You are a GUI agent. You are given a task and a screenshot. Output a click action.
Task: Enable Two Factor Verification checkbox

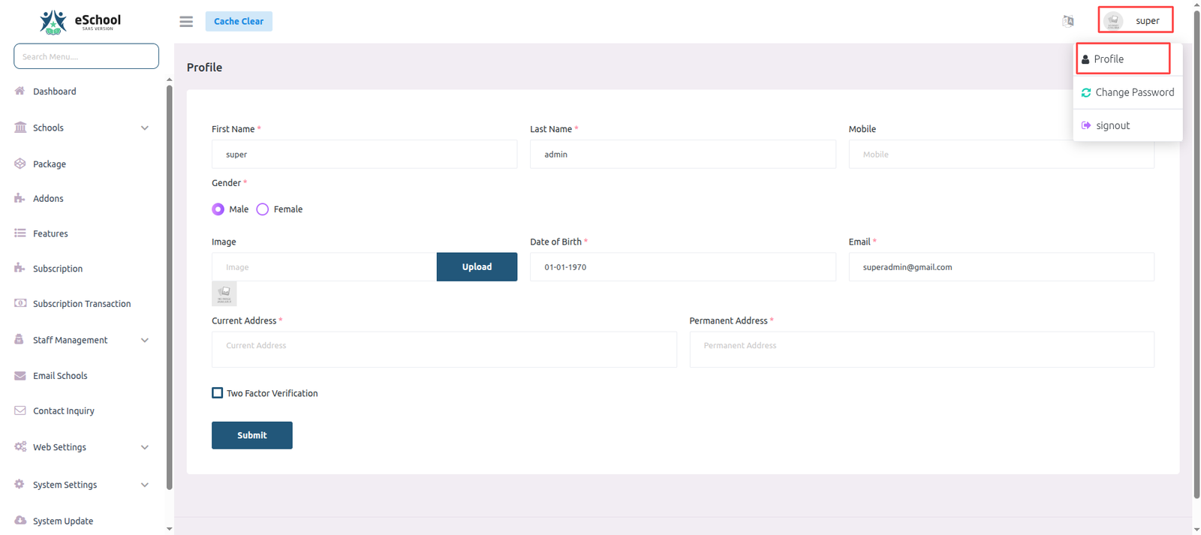(x=218, y=393)
